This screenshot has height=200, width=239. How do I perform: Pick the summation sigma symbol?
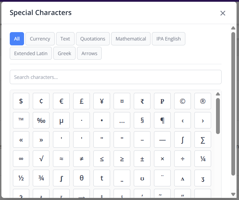[203, 140]
